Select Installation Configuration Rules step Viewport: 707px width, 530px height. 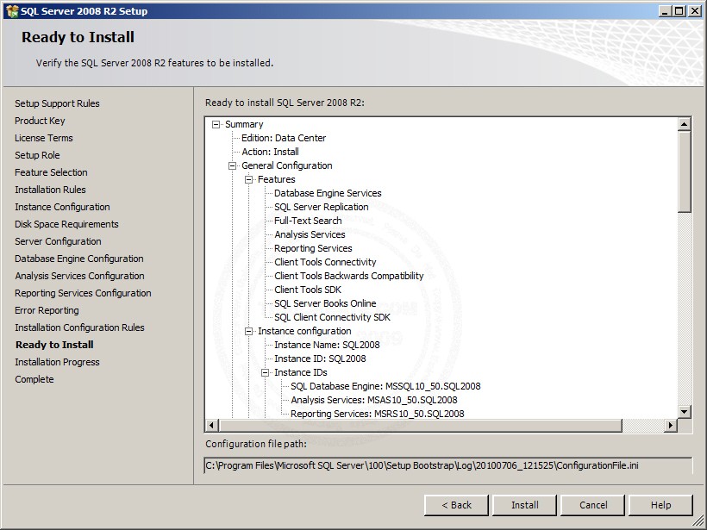[x=79, y=327]
